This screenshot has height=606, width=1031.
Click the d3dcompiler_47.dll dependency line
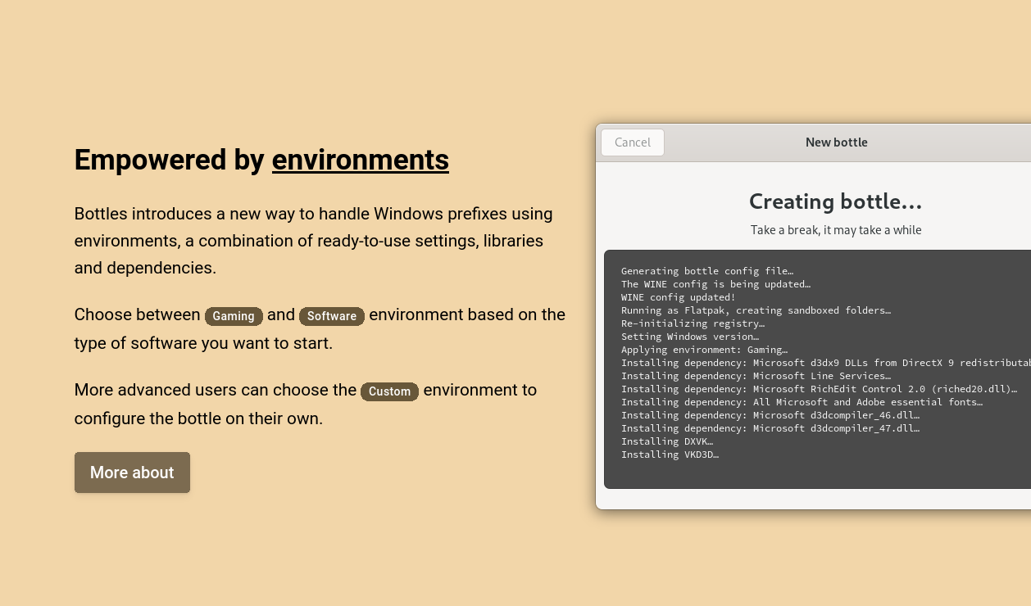(x=770, y=428)
